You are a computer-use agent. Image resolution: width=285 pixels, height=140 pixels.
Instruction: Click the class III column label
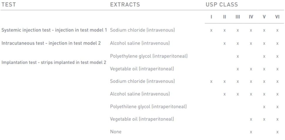(238, 17)
